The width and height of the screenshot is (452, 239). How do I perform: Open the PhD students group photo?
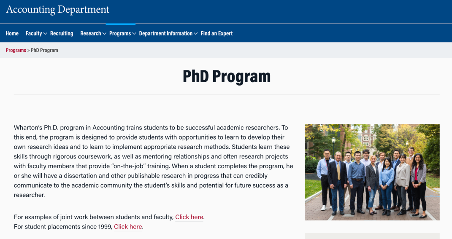[x=372, y=172]
